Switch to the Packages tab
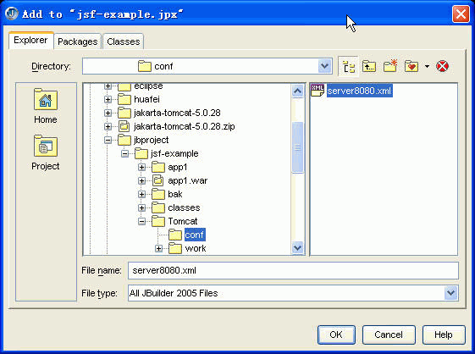The image size is (475, 354). point(78,41)
